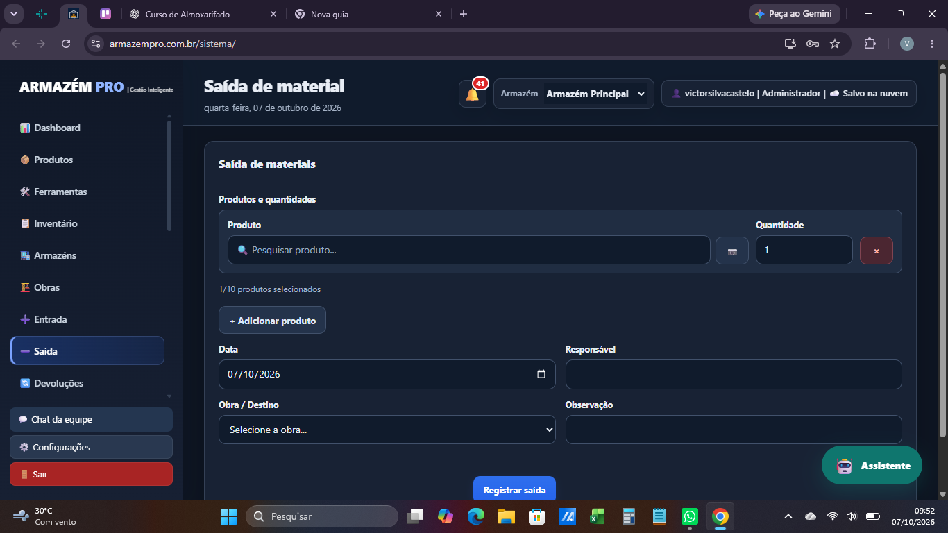
Task: Open Entrada in the sidebar
Action: [x=87, y=319]
